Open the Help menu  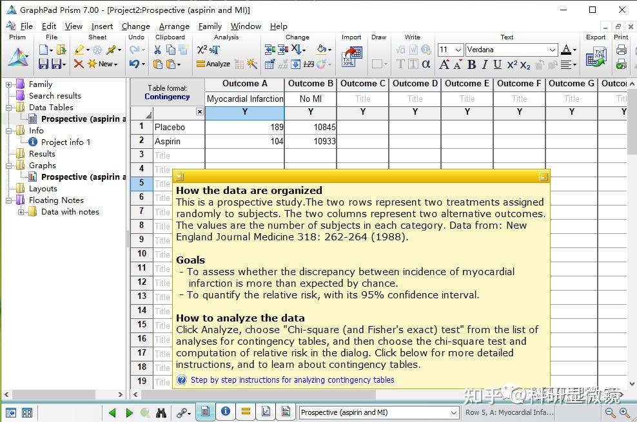pyautogui.click(x=279, y=26)
